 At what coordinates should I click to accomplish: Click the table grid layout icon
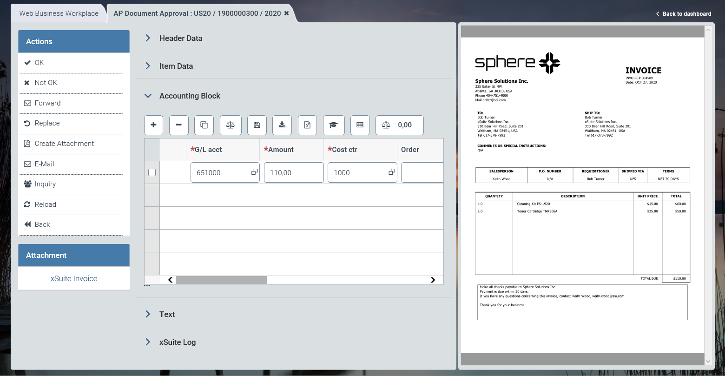point(360,125)
